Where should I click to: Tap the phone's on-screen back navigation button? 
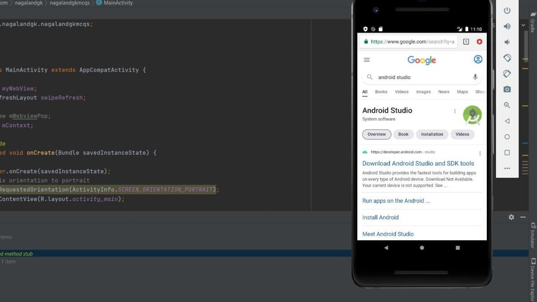coord(386,247)
